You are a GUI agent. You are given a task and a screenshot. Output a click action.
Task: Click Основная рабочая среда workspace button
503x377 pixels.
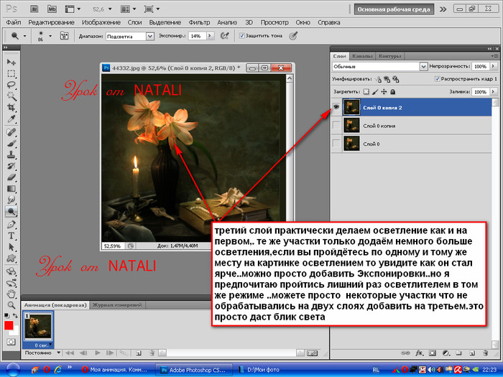coord(394,9)
